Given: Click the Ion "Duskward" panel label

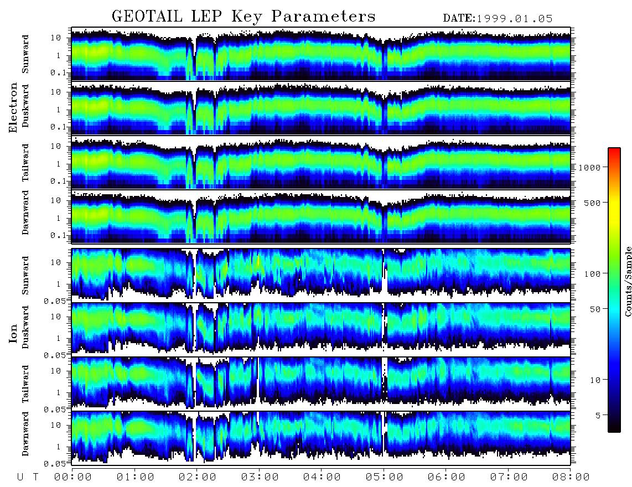Looking at the screenshot, I should tap(25, 327).
